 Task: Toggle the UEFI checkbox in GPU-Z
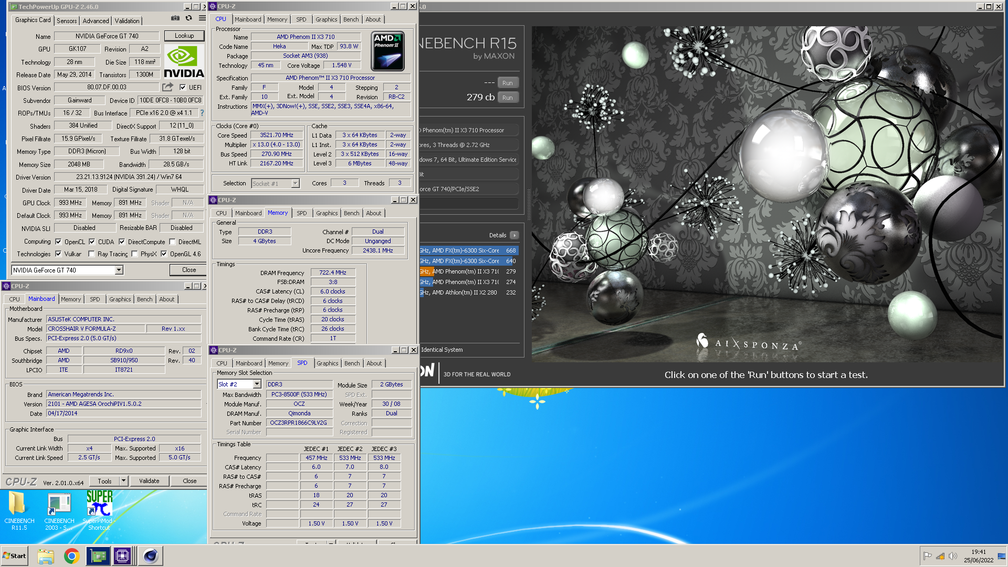(183, 88)
